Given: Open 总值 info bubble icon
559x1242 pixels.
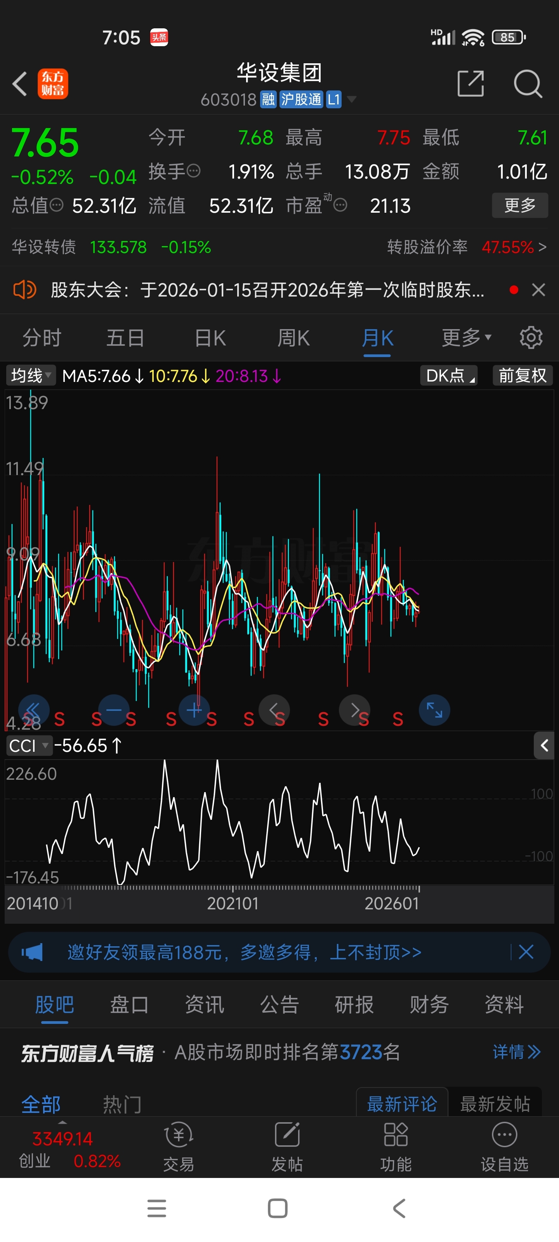Looking at the screenshot, I should (x=56, y=205).
